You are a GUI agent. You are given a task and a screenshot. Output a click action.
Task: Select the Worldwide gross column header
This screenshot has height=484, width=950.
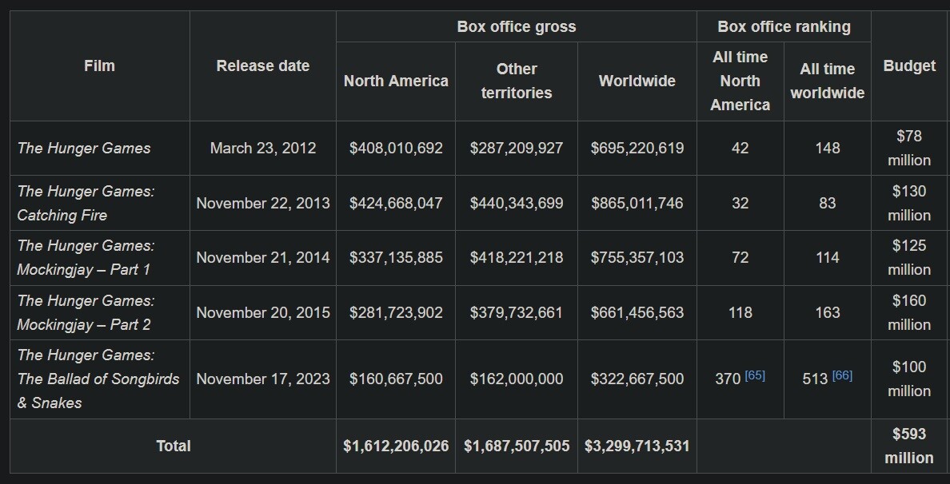point(637,81)
